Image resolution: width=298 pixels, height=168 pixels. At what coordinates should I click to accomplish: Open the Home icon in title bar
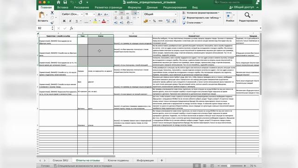pos(58,2)
